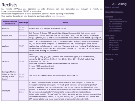Open Cuadro de fonemas link
This screenshot has width=135, height=101.
[115, 28]
